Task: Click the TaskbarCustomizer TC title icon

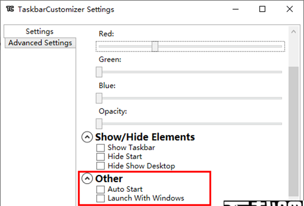Action: coord(10,9)
